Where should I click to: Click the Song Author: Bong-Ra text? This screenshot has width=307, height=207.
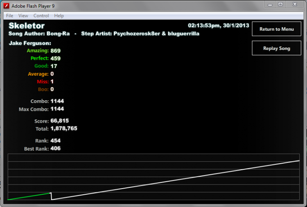point(39,34)
